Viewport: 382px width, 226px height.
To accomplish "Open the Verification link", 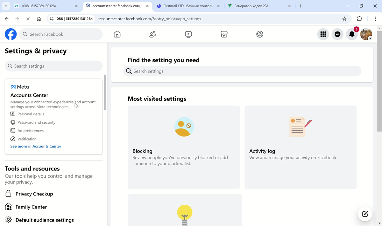I will click(27, 139).
